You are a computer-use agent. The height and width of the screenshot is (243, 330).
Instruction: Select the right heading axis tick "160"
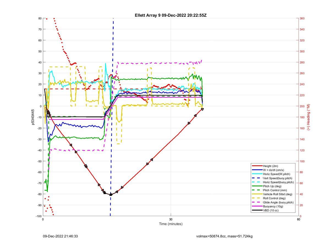pos(302,128)
